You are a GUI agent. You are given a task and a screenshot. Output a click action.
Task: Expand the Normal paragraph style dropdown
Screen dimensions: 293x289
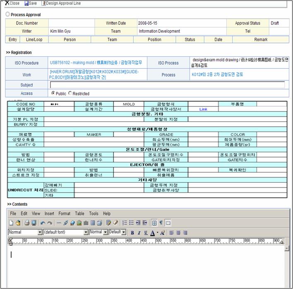39,232
